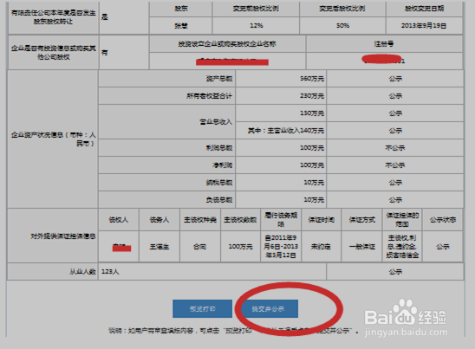Click 公示 under the 公示状态 column
This screenshot has width=475, height=349.
443,247
